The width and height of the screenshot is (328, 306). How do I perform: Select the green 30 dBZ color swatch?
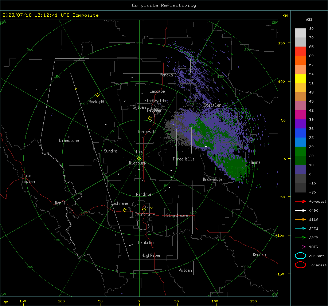(300, 151)
